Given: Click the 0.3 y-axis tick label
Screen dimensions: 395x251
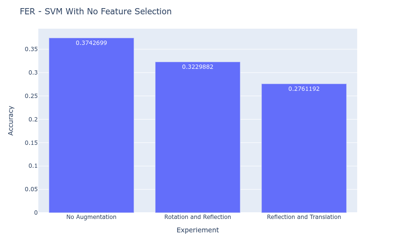Looking at the screenshot, I should (33, 73).
